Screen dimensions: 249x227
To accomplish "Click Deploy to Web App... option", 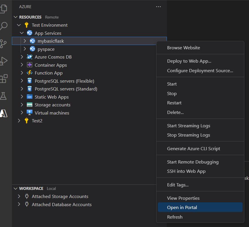I will point(189,61).
